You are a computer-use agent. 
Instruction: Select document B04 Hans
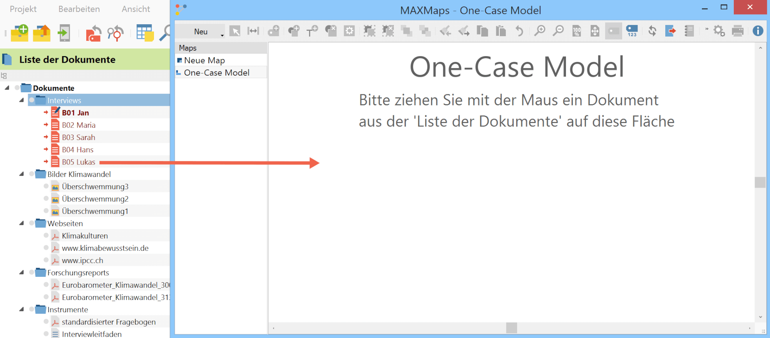coord(78,150)
